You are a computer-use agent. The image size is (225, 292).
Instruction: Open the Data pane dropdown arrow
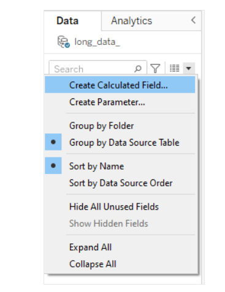189,68
